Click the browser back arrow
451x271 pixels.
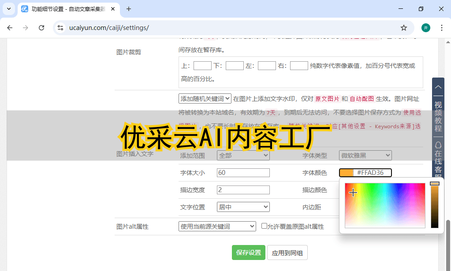[x=10, y=28]
